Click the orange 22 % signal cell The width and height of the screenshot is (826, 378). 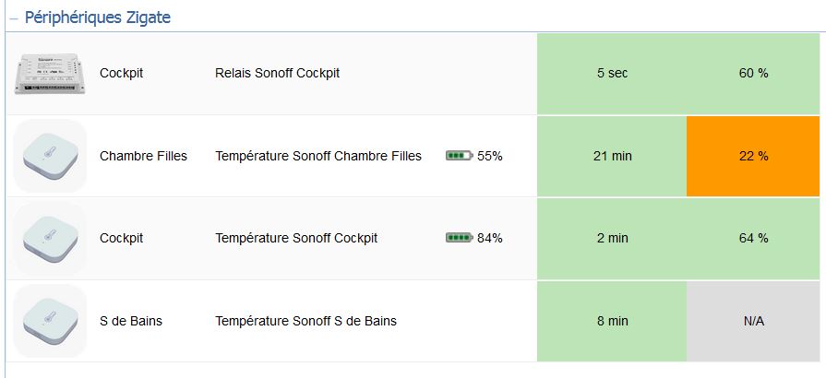point(753,156)
